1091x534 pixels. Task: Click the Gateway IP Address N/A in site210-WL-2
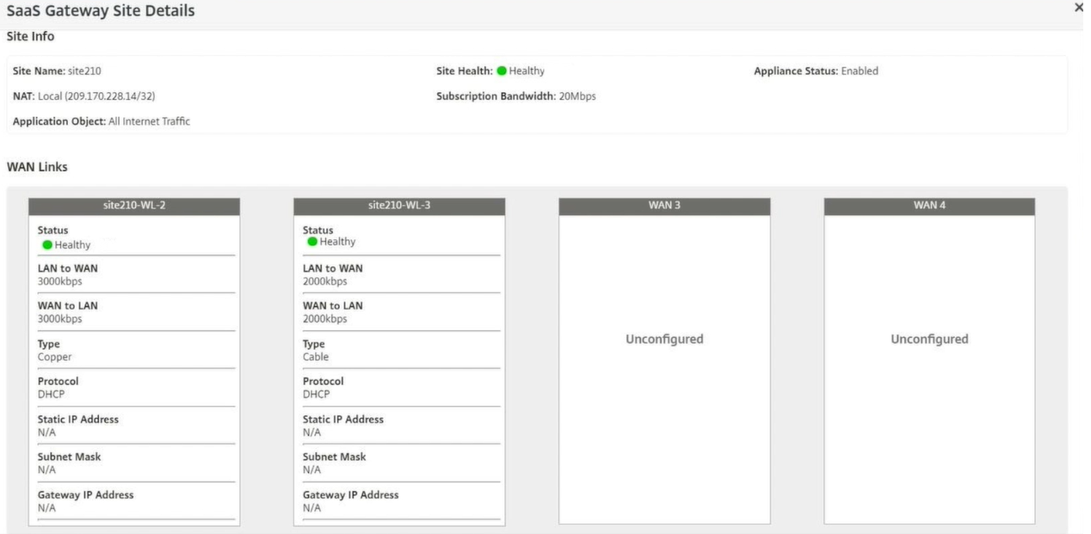click(x=46, y=508)
